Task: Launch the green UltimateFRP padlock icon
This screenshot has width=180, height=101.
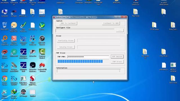Action: 14,52
